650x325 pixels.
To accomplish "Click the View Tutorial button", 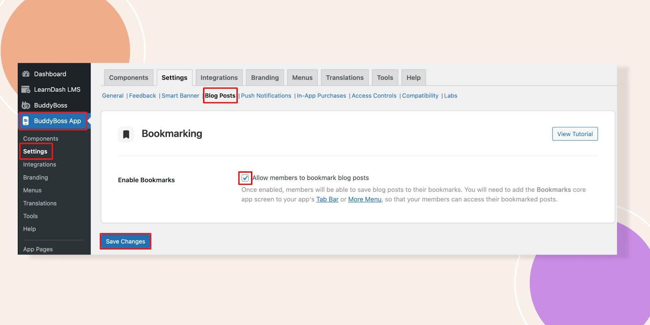I will coord(575,134).
